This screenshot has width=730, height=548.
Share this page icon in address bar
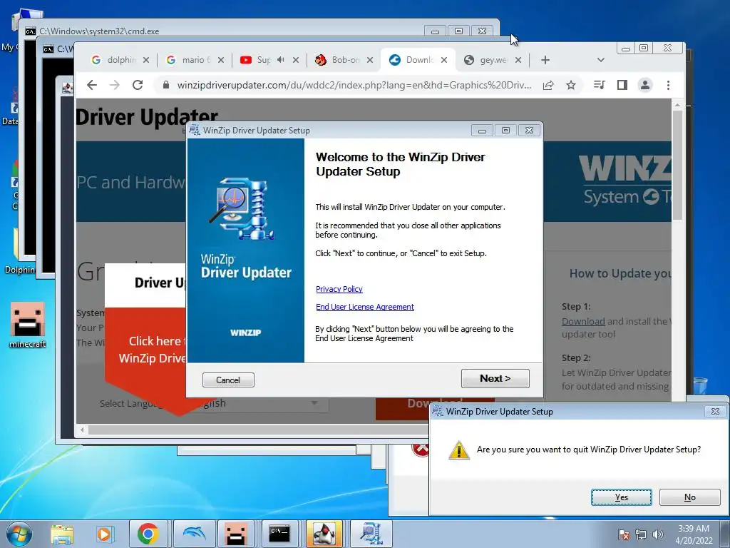tap(548, 85)
